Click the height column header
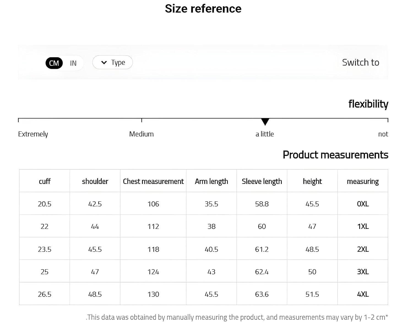This screenshot has height=335, width=413. 312,181
